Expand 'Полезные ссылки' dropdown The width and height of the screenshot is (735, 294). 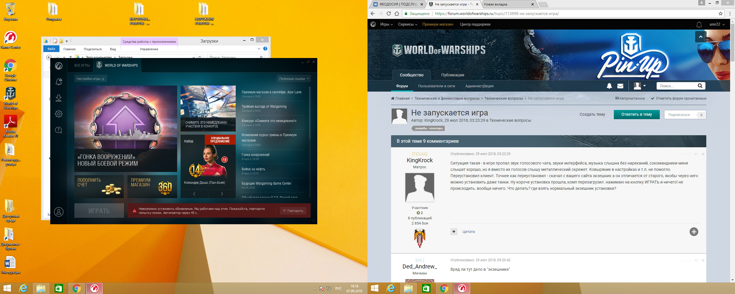coord(294,79)
